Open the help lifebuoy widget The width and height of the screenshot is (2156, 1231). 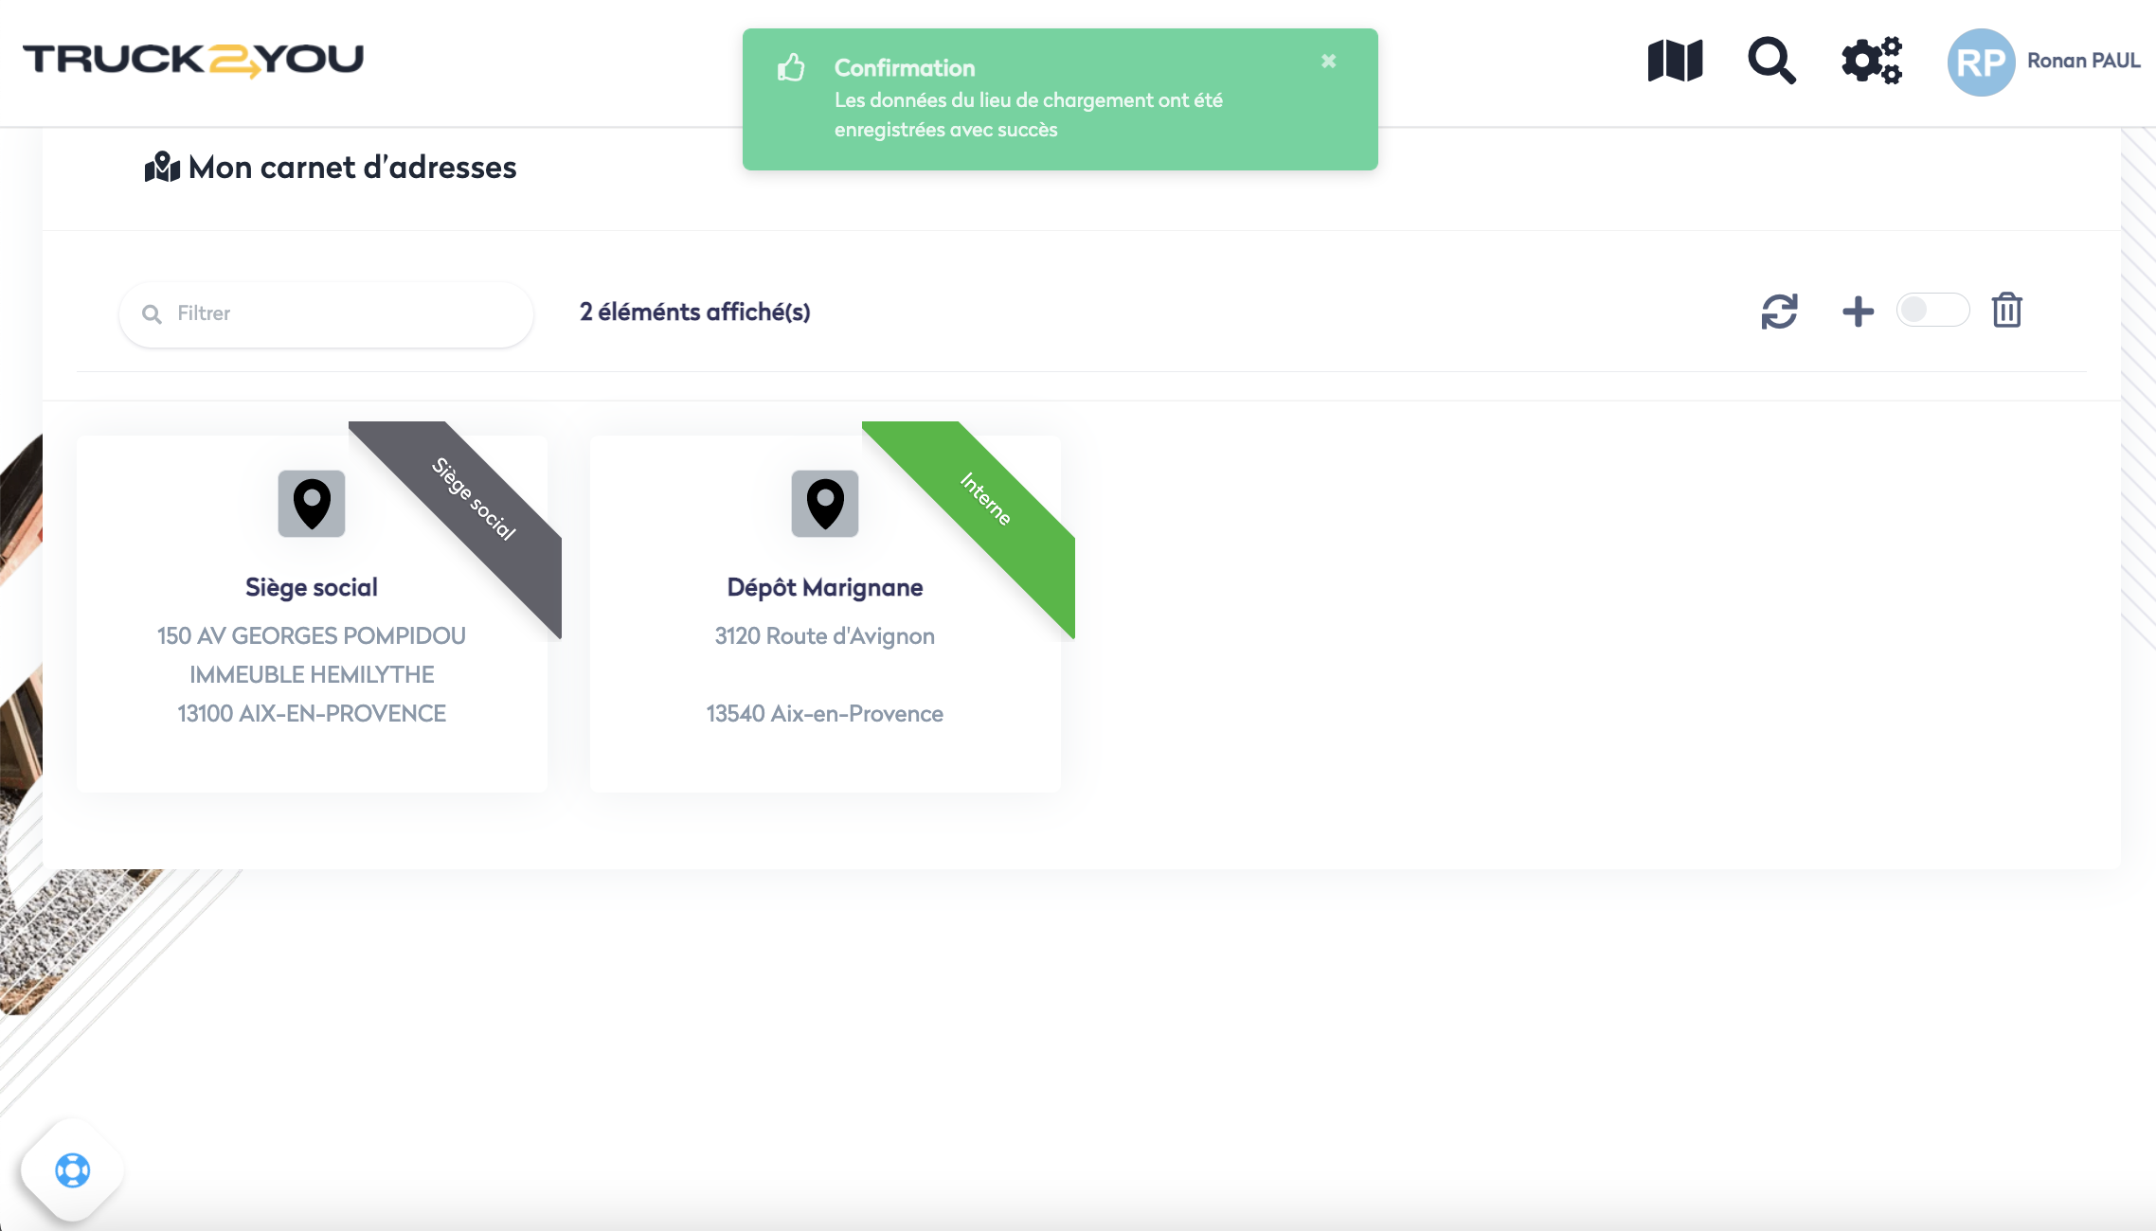73,1170
